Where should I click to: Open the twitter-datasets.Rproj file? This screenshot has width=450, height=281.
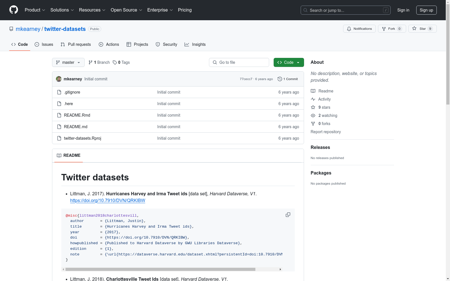click(x=82, y=138)
